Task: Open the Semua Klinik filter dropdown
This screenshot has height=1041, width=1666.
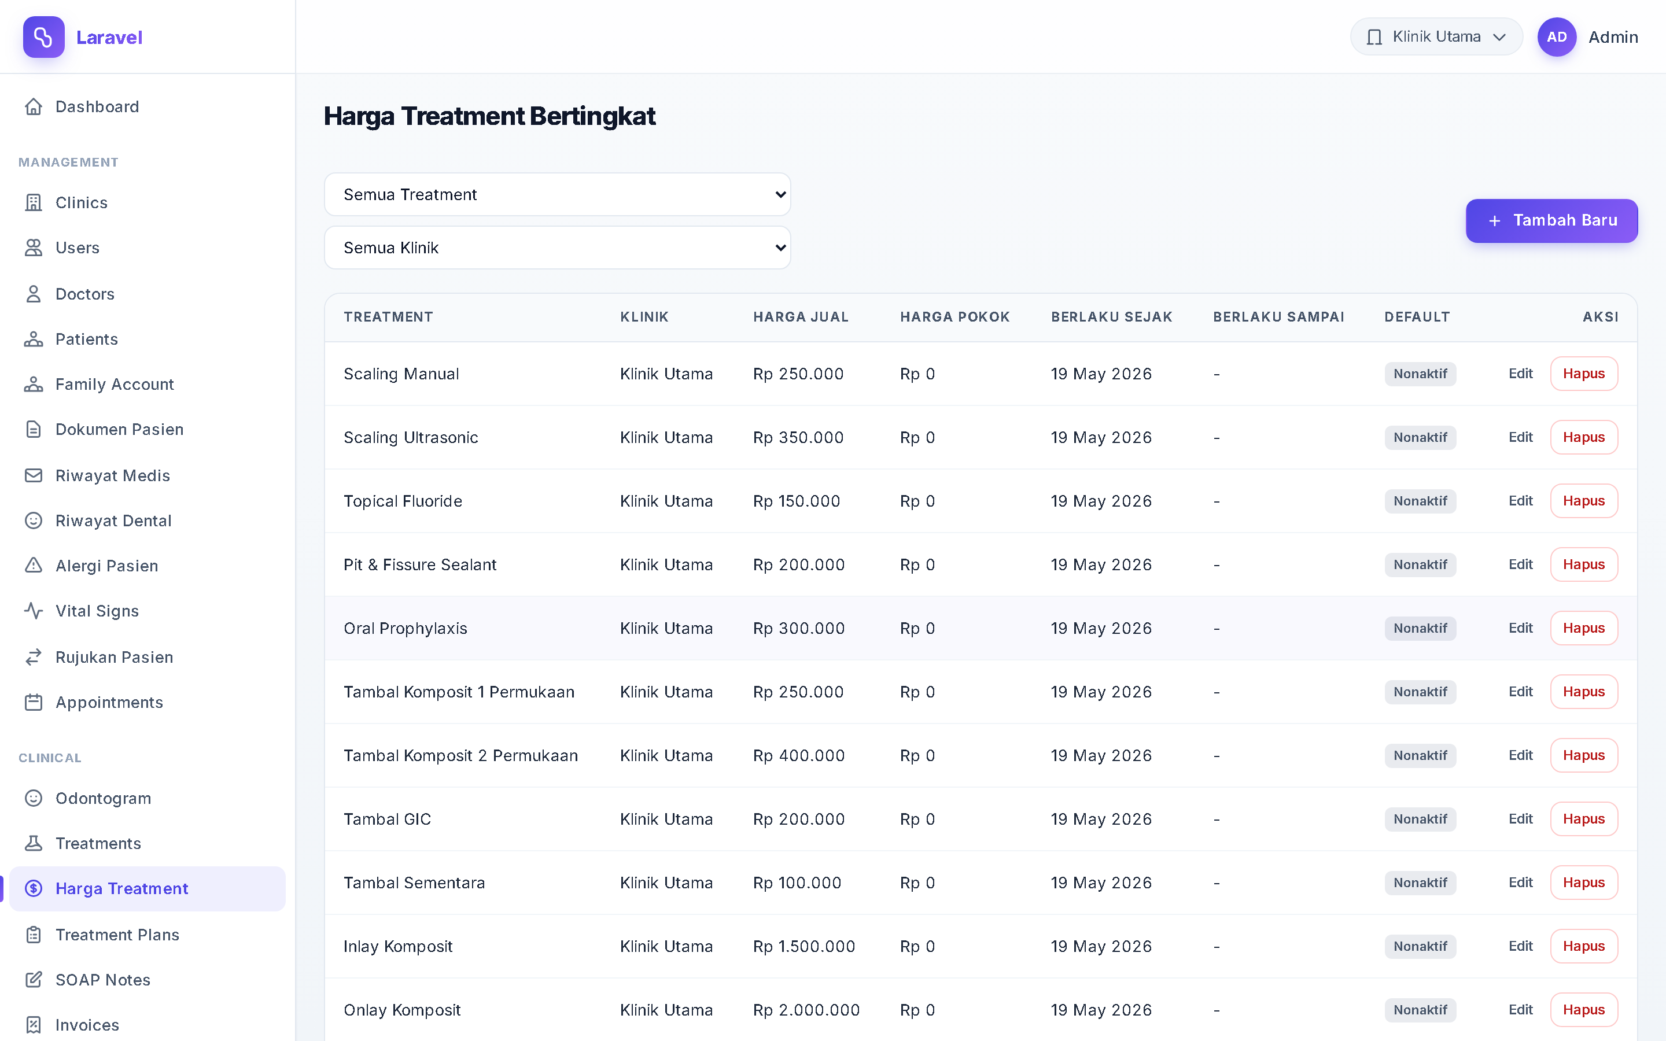Action: pyautogui.click(x=557, y=248)
